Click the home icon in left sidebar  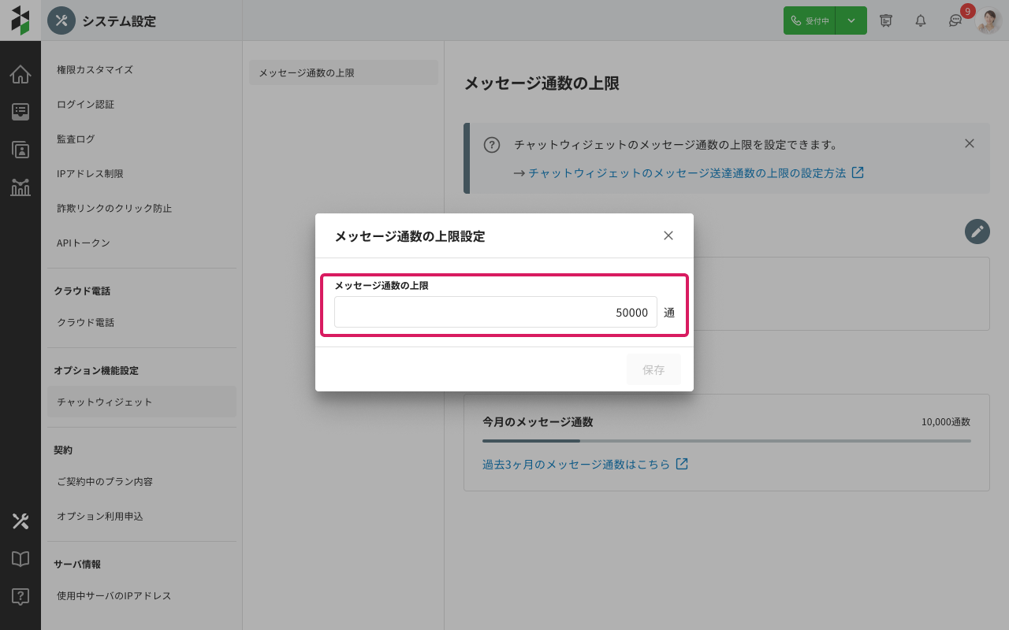coord(20,75)
